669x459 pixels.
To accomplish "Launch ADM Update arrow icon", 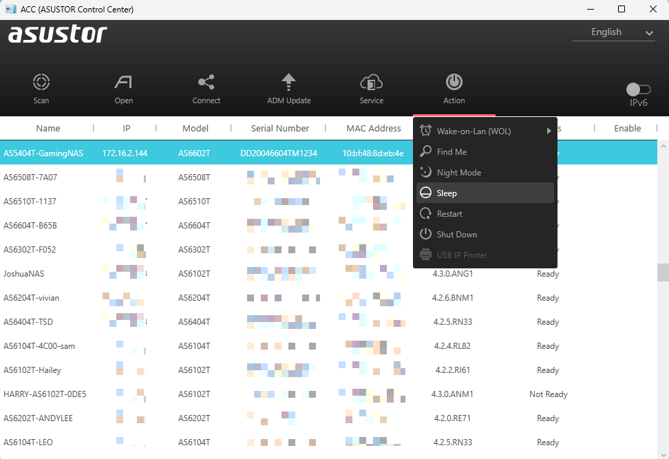I will (x=289, y=82).
